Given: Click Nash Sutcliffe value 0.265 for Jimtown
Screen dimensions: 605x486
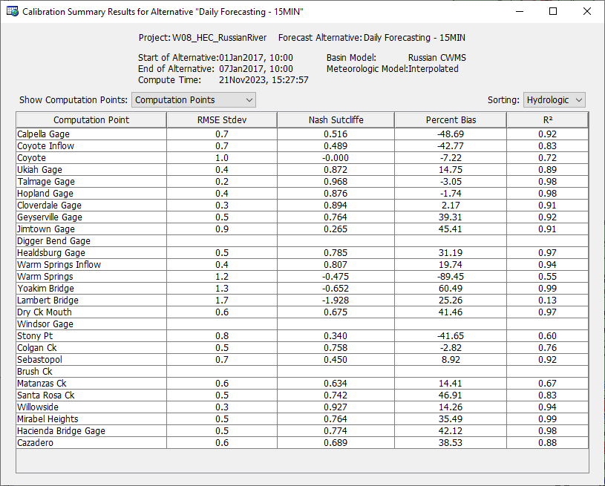Looking at the screenshot, I should (x=336, y=229).
